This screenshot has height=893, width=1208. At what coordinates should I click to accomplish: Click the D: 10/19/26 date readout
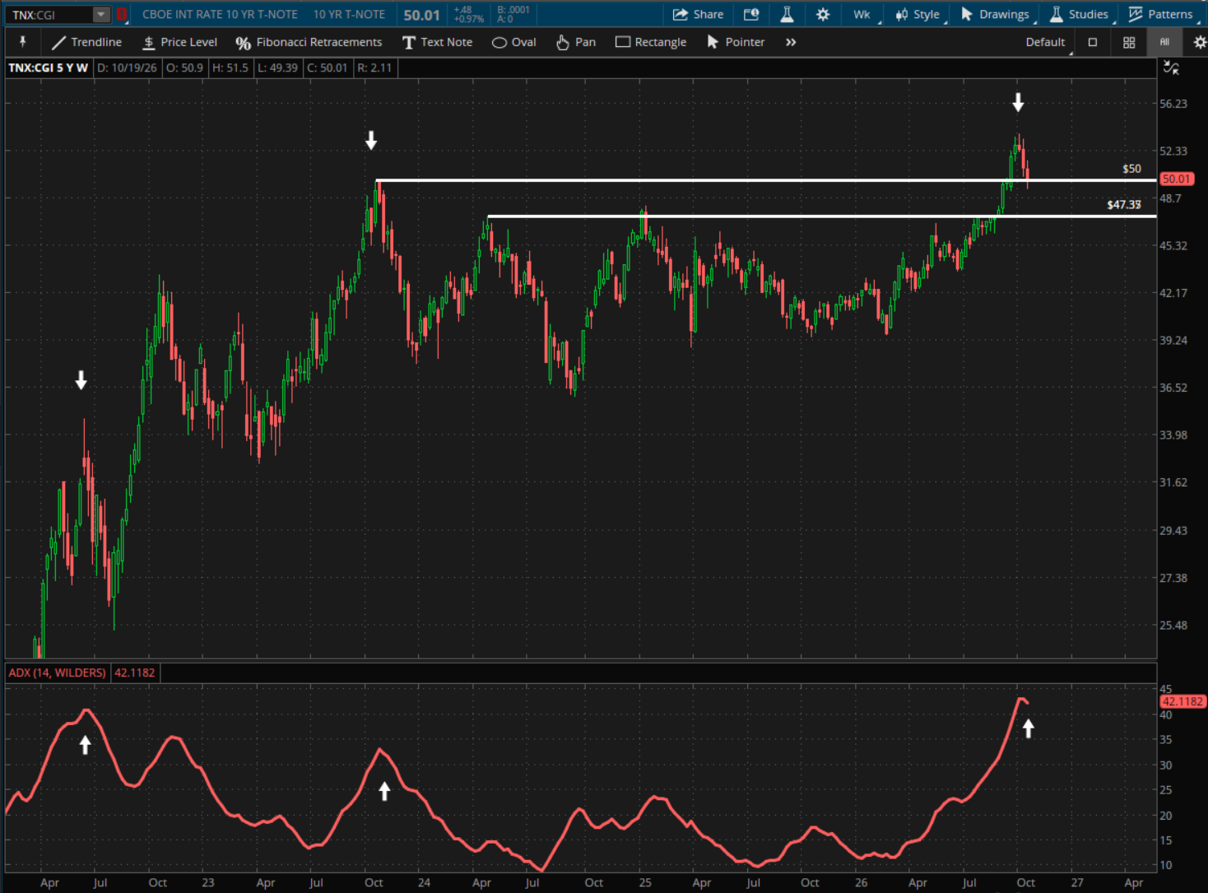[x=127, y=67]
